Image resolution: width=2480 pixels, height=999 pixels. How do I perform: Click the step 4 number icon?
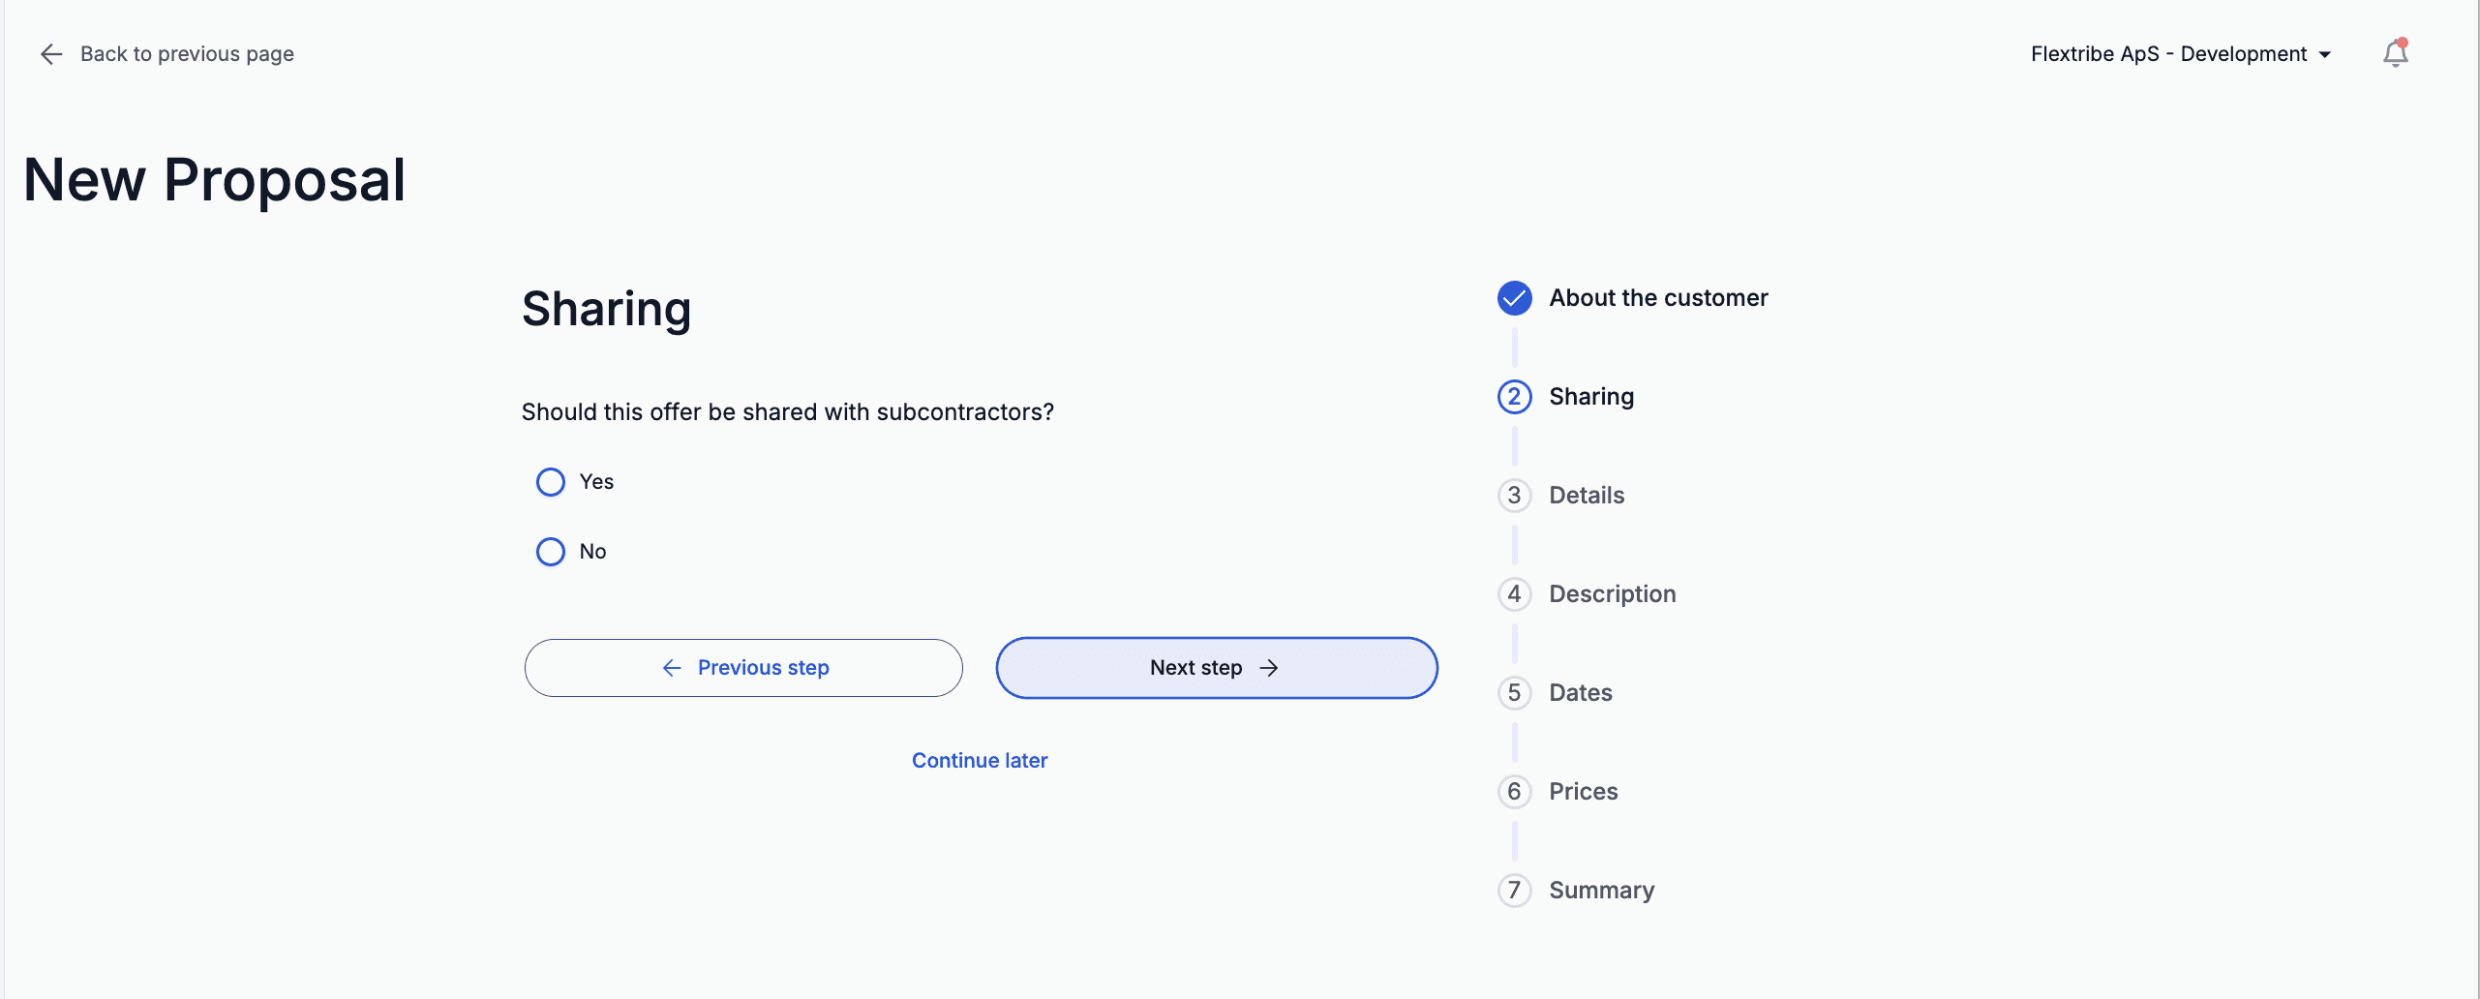click(1514, 594)
